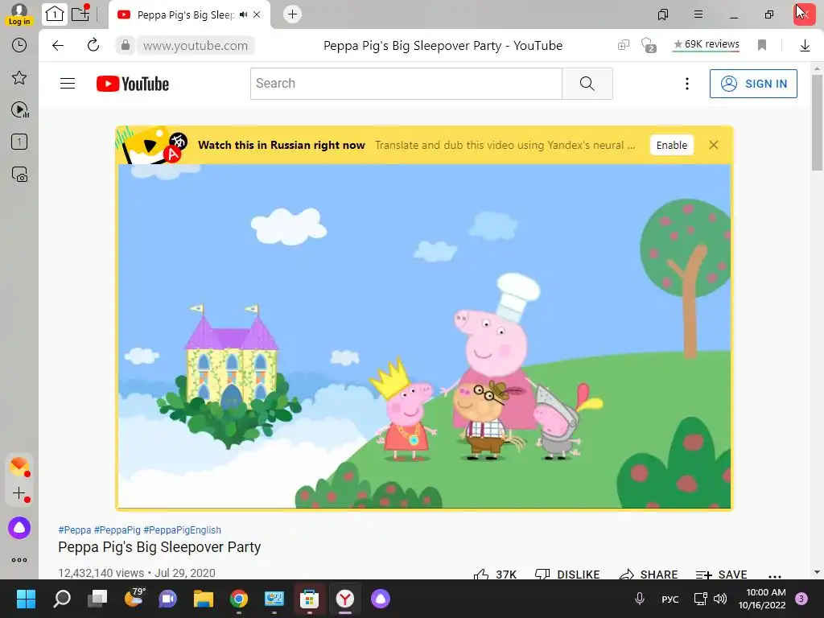Screen dimensions: 824x618
Task: Open the volume speaker tray icon
Action: point(720,599)
